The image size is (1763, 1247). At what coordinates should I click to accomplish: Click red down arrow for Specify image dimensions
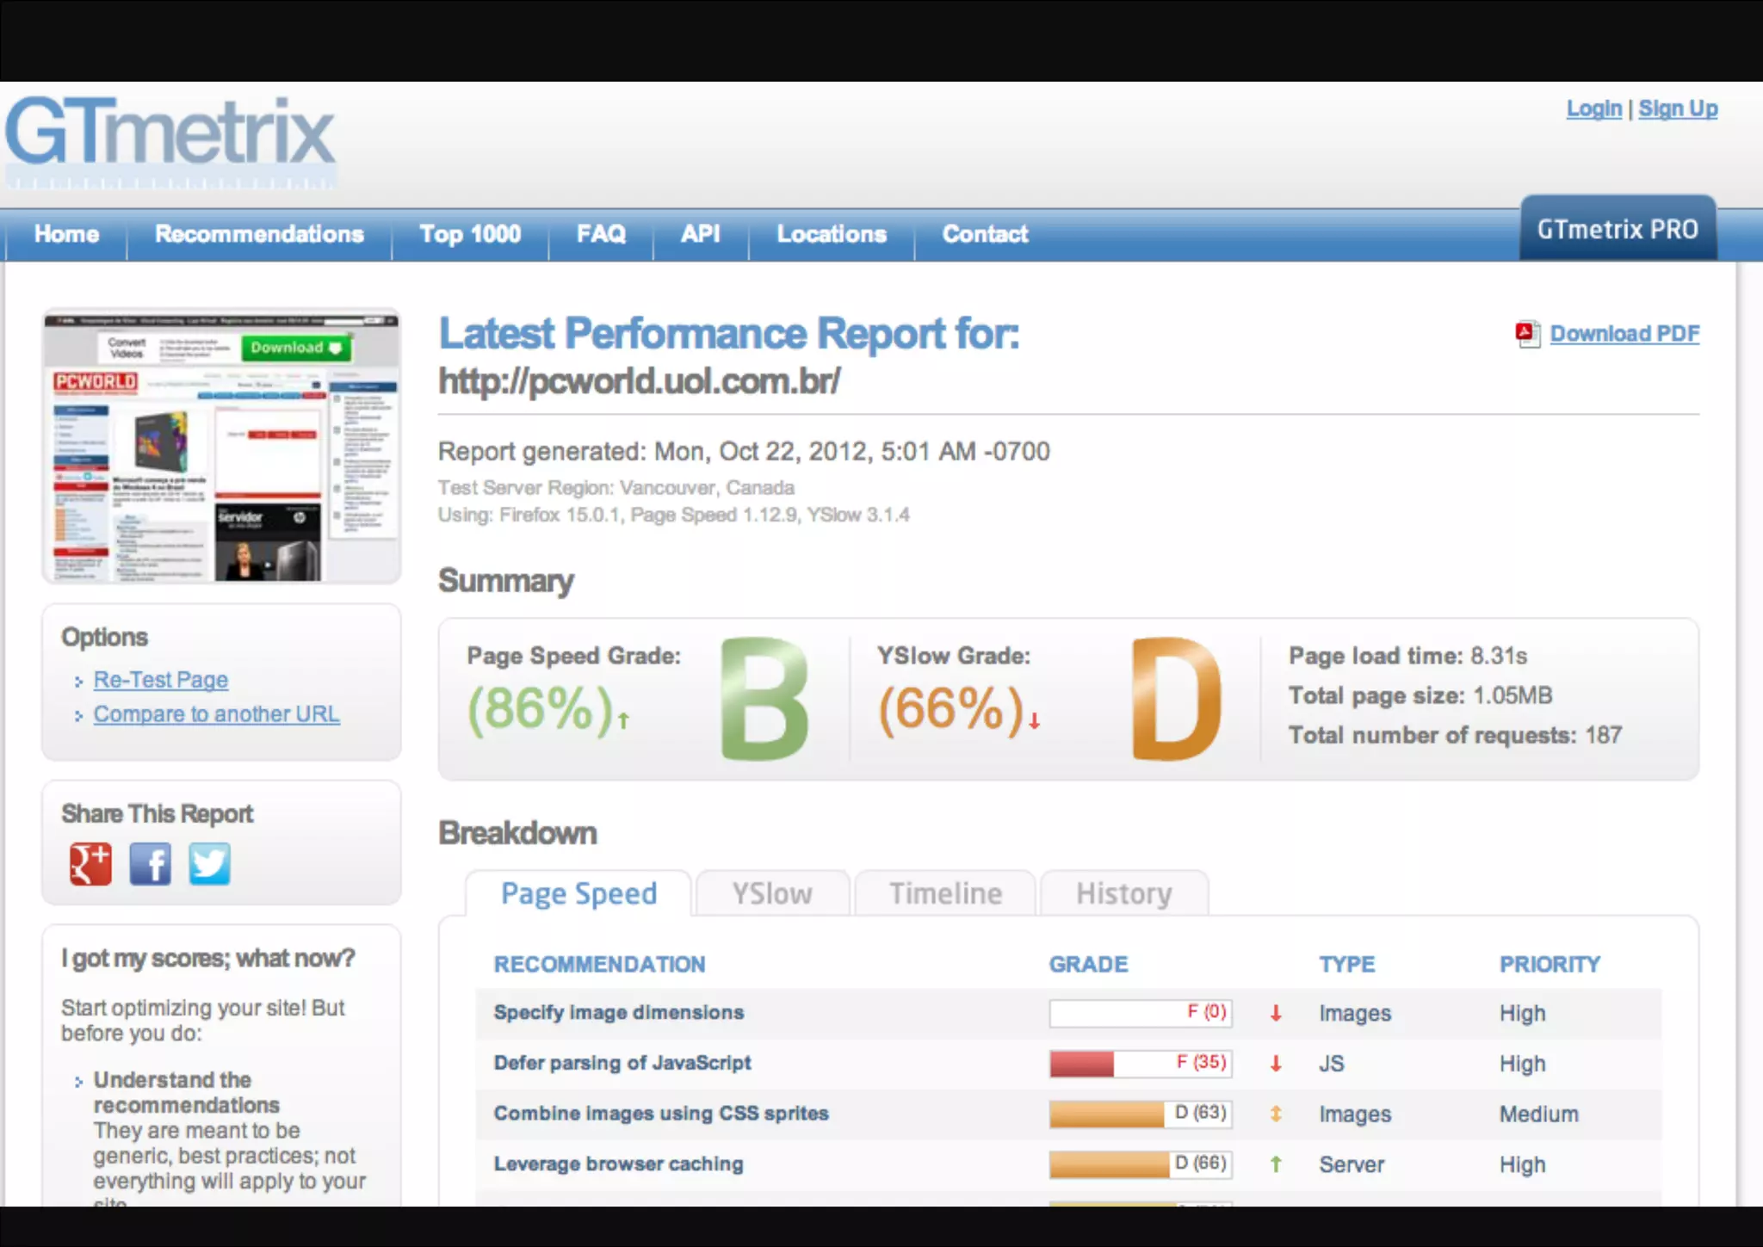tap(1276, 1013)
